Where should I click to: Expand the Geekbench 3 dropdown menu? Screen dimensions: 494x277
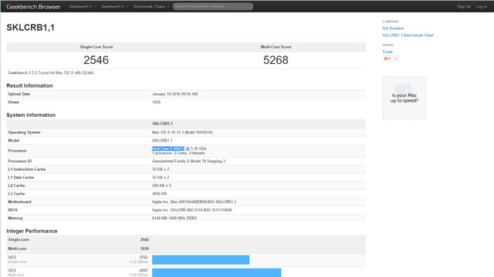pyautogui.click(x=82, y=7)
